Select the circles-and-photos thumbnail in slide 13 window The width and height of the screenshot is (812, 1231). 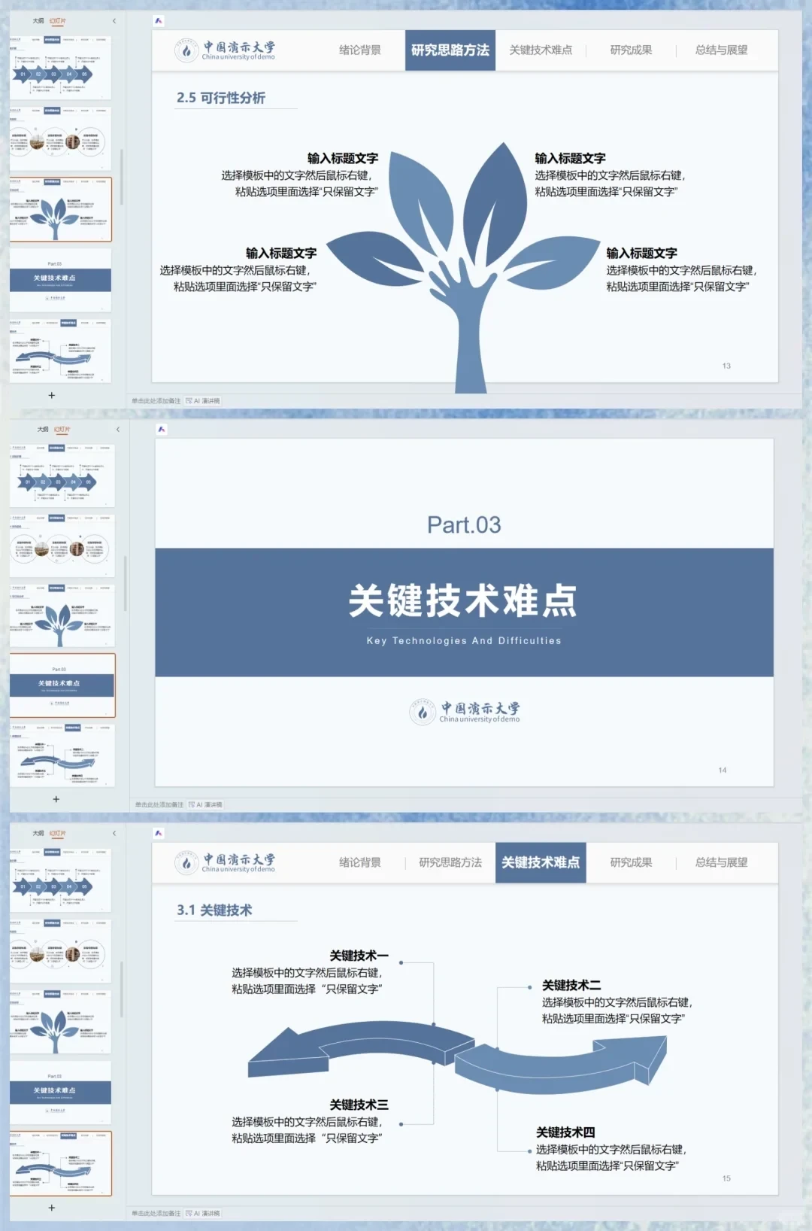[x=60, y=138]
